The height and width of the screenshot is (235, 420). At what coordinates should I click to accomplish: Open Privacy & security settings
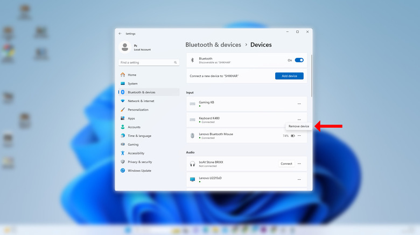click(149, 162)
